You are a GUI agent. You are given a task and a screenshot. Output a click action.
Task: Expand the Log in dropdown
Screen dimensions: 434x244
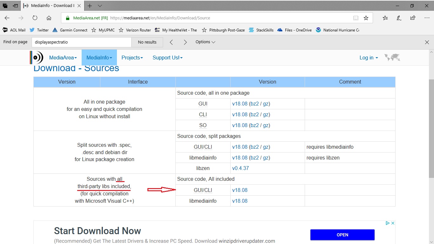tap(368, 58)
